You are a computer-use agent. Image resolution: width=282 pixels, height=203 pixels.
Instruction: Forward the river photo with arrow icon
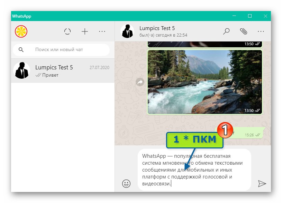[x=140, y=82]
